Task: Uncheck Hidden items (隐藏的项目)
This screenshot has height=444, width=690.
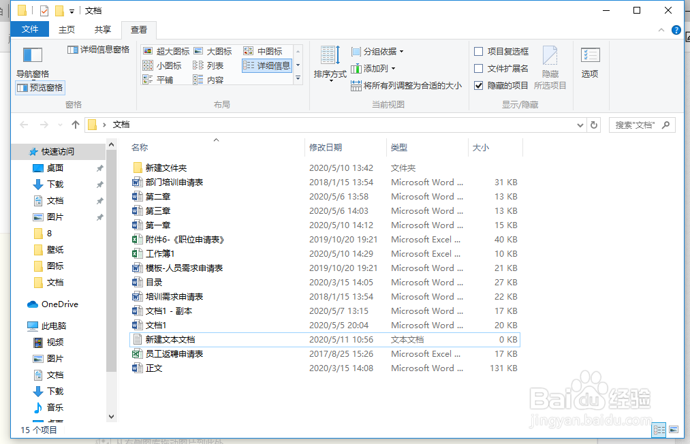Action: click(501, 86)
